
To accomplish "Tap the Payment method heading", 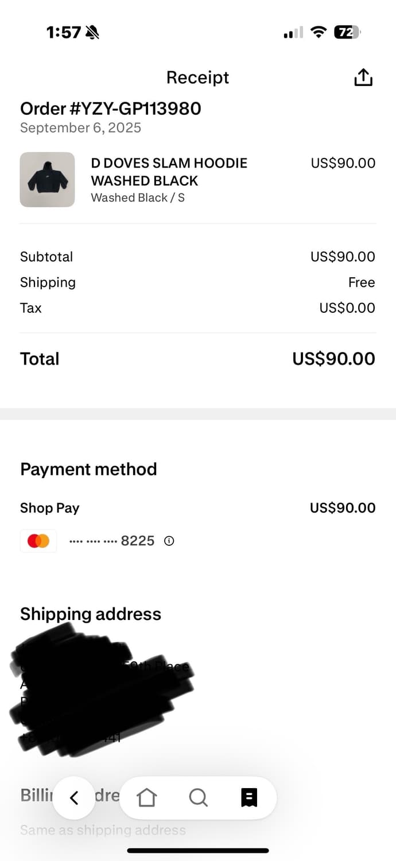I will [x=88, y=470].
